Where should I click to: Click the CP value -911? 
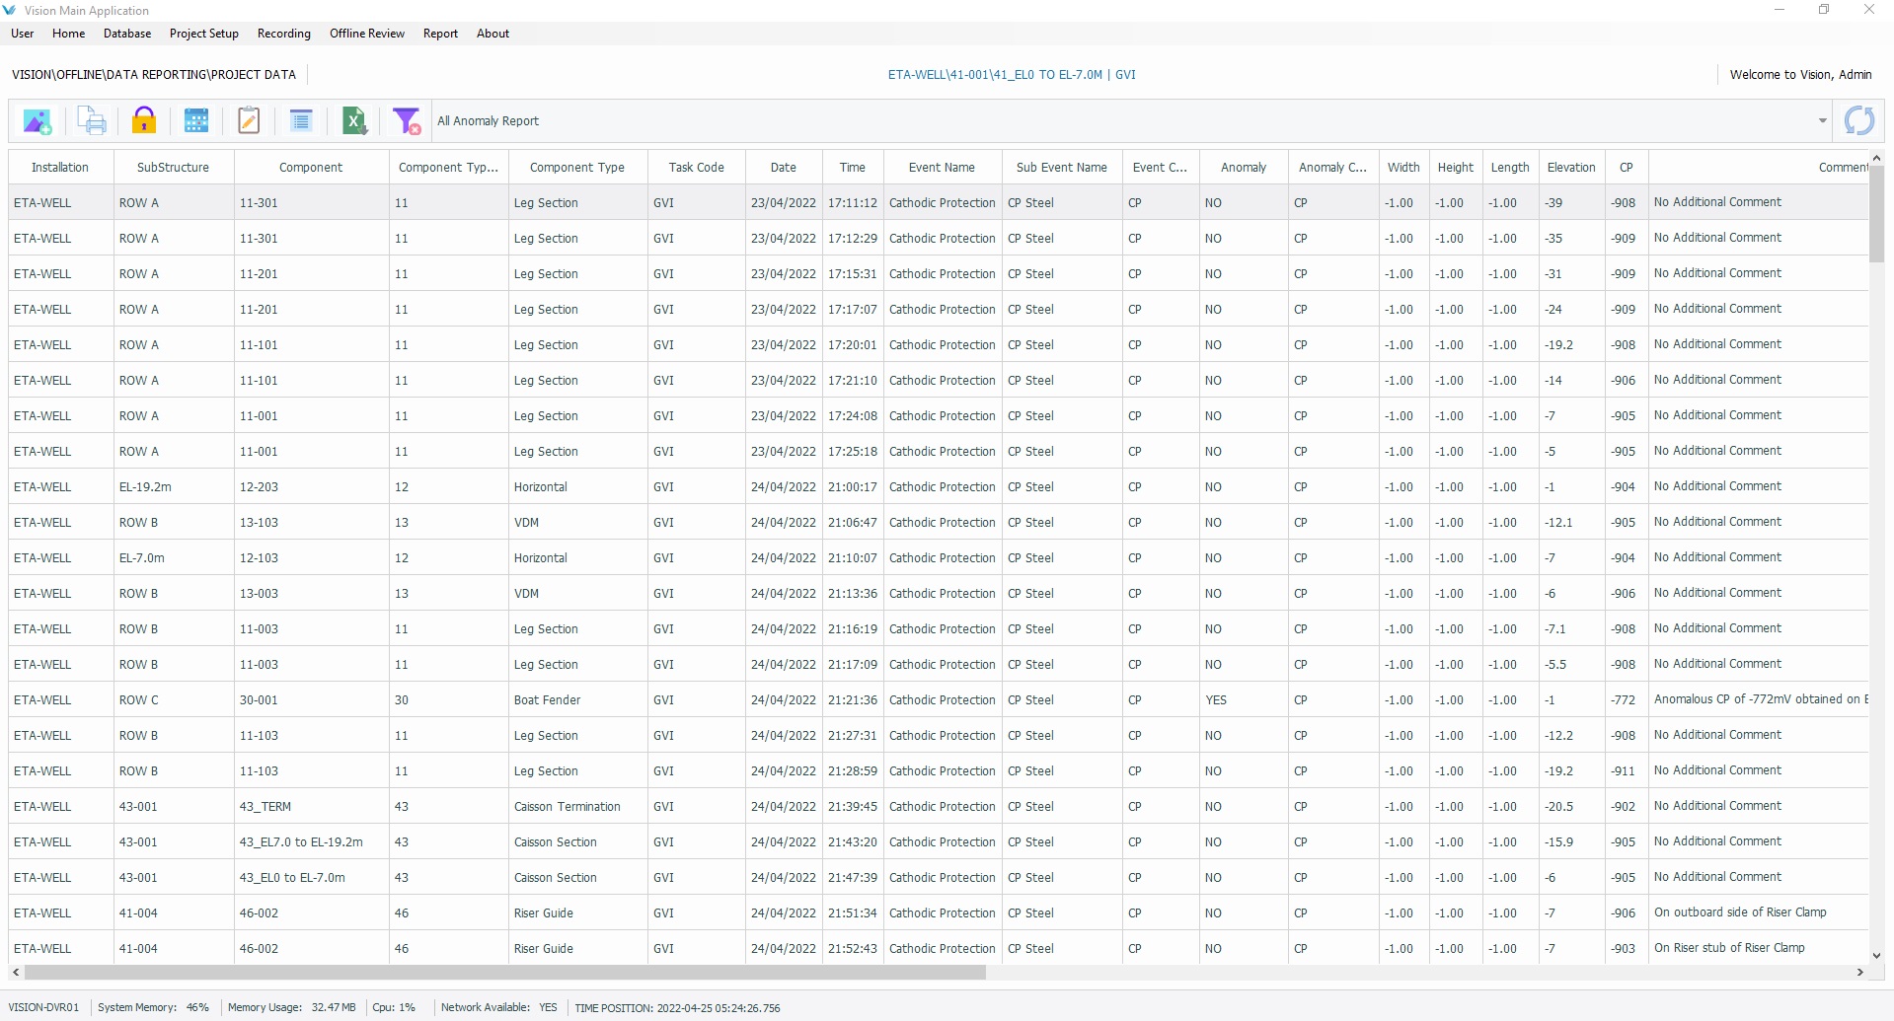point(1627,771)
